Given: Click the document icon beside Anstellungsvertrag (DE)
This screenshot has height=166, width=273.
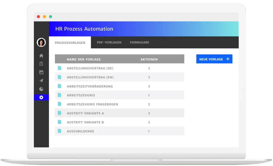Looking at the screenshot, I should [x=60, y=68].
